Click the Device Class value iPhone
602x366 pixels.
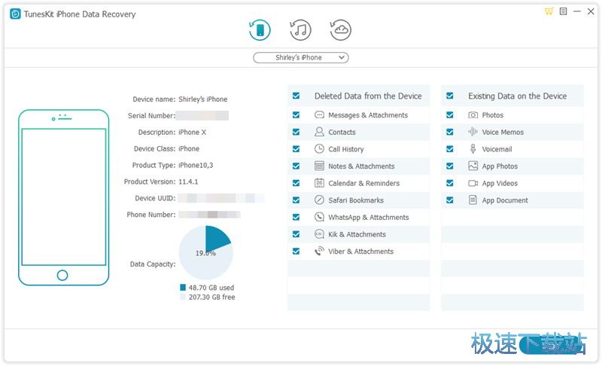[x=189, y=148]
